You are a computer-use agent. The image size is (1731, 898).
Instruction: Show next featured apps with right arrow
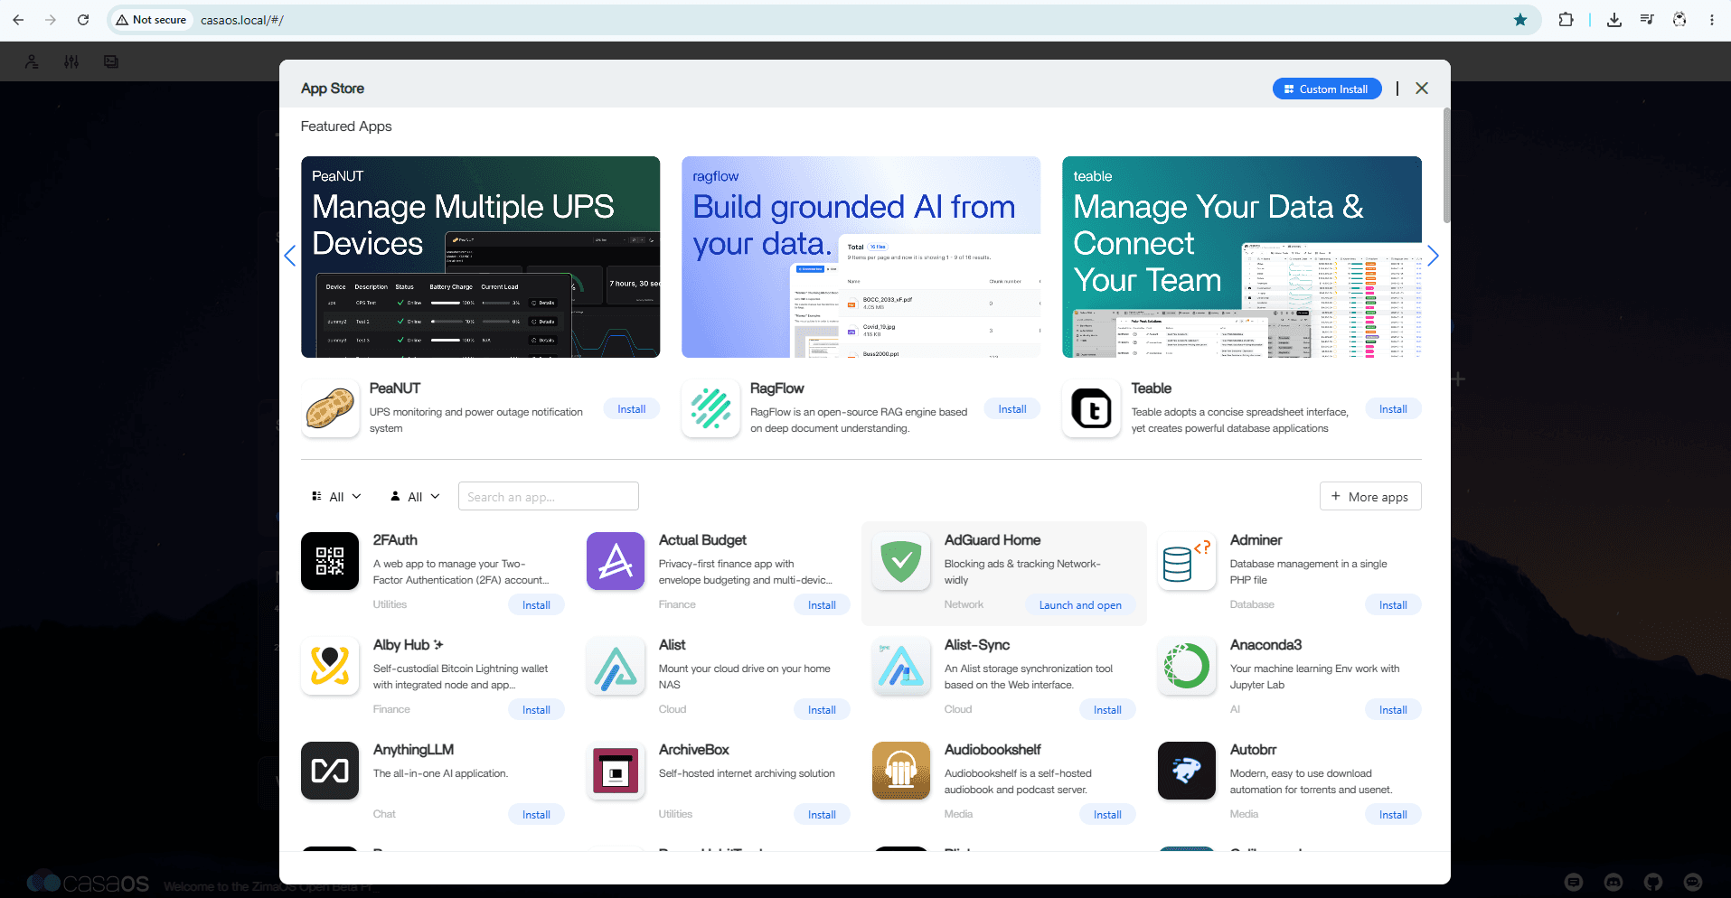[1433, 256]
